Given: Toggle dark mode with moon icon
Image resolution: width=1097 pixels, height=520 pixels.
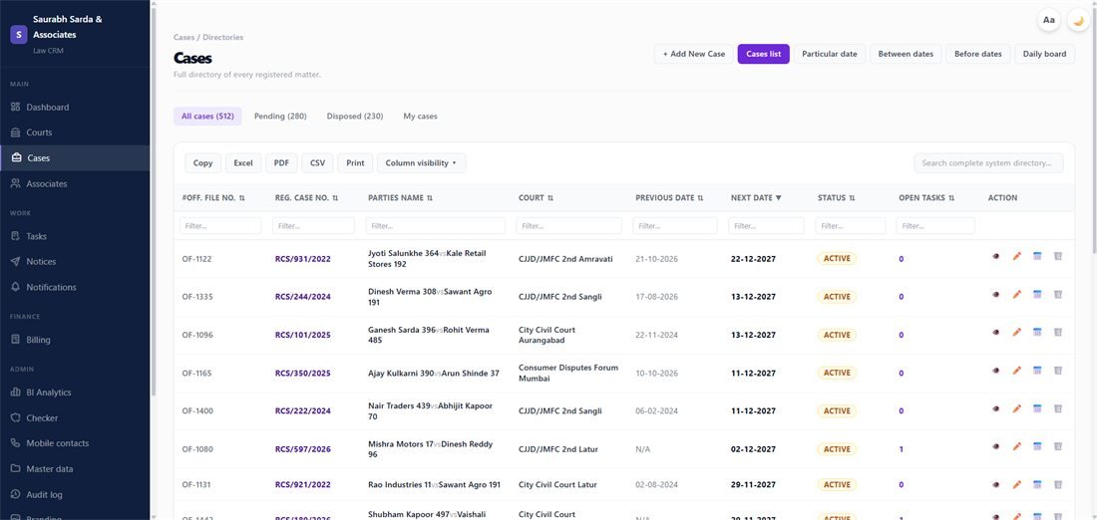Looking at the screenshot, I should [x=1078, y=20].
